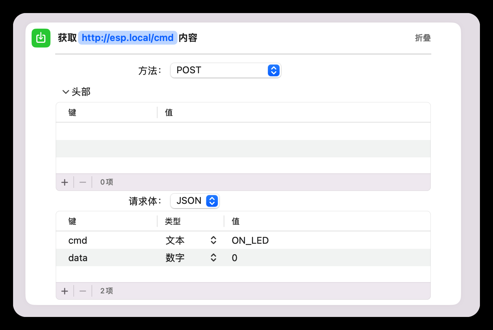Click the esp.local/cmd URL token
Image resolution: width=493 pixels, height=330 pixels.
point(127,38)
